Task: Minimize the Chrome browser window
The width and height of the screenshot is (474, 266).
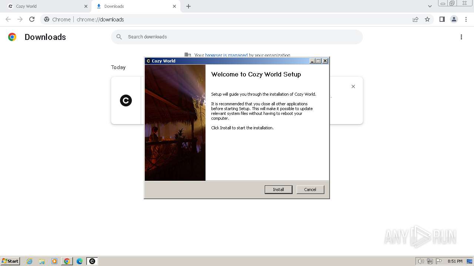Action: (443, 3)
